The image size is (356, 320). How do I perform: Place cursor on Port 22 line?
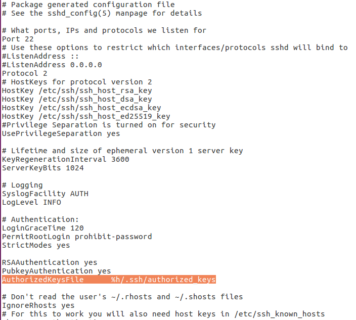pyautogui.click(x=18, y=39)
